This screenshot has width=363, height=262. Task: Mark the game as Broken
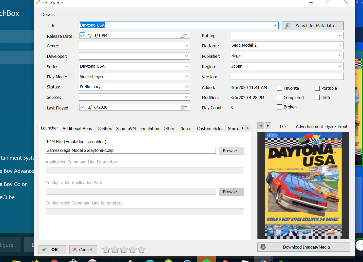[x=279, y=107]
